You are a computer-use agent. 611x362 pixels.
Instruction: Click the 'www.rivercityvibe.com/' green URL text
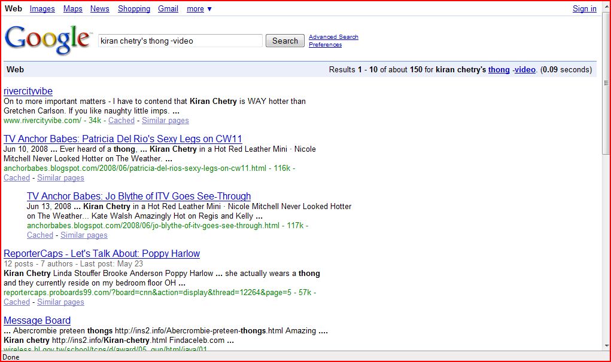(42, 121)
